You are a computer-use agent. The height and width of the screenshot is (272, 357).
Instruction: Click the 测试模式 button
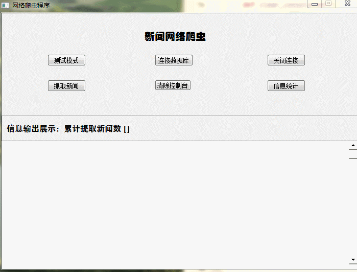(66, 60)
